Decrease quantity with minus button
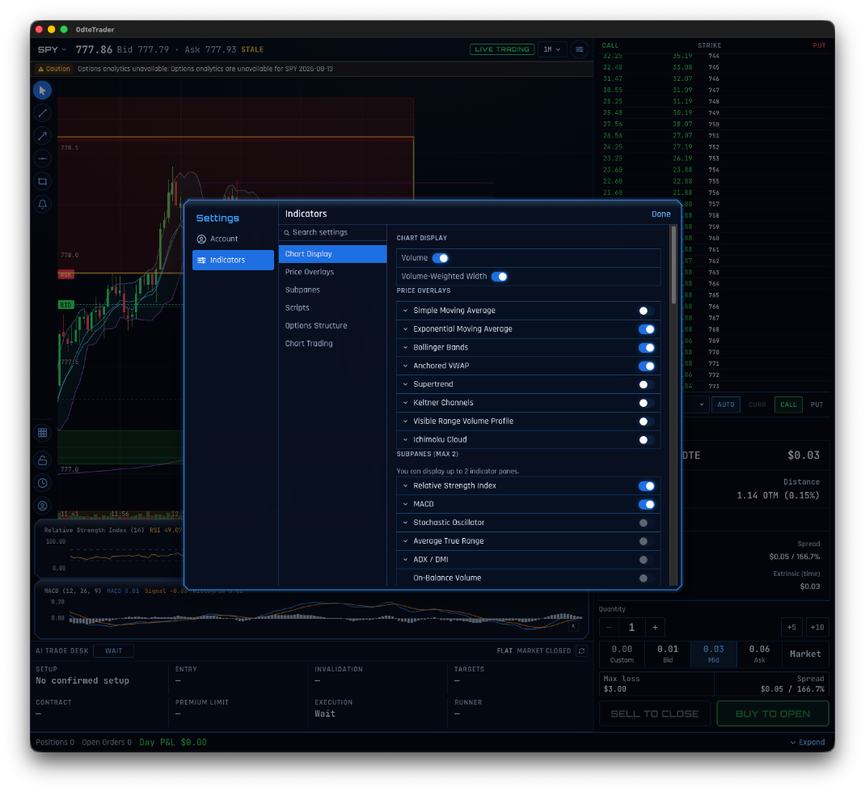 [x=609, y=628]
